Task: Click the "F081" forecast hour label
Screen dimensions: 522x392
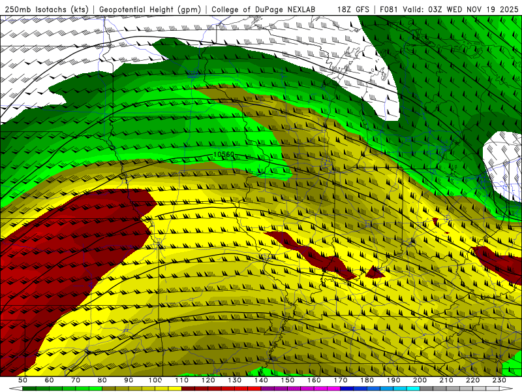Action: click(x=389, y=9)
